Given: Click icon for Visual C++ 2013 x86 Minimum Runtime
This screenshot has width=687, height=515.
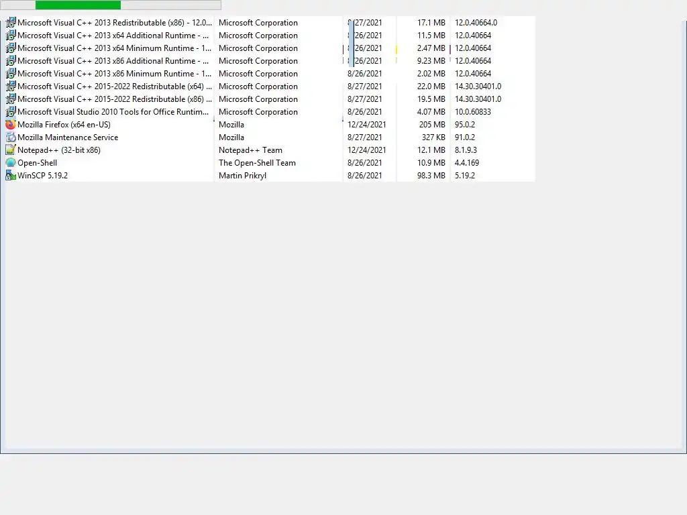Looking at the screenshot, I should pyautogui.click(x=11, y=73).
